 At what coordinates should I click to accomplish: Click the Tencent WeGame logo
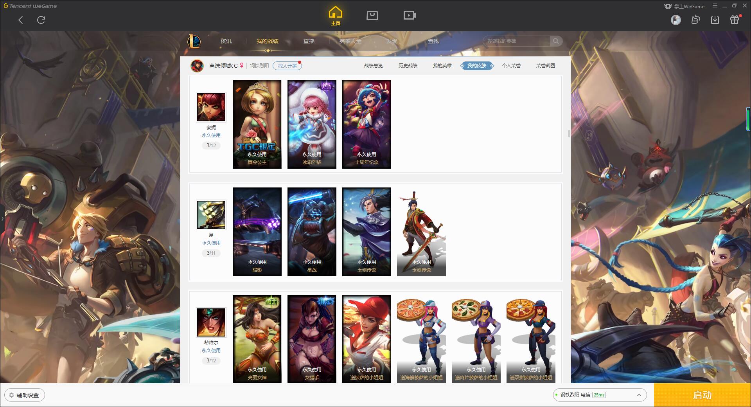point(30,6)
